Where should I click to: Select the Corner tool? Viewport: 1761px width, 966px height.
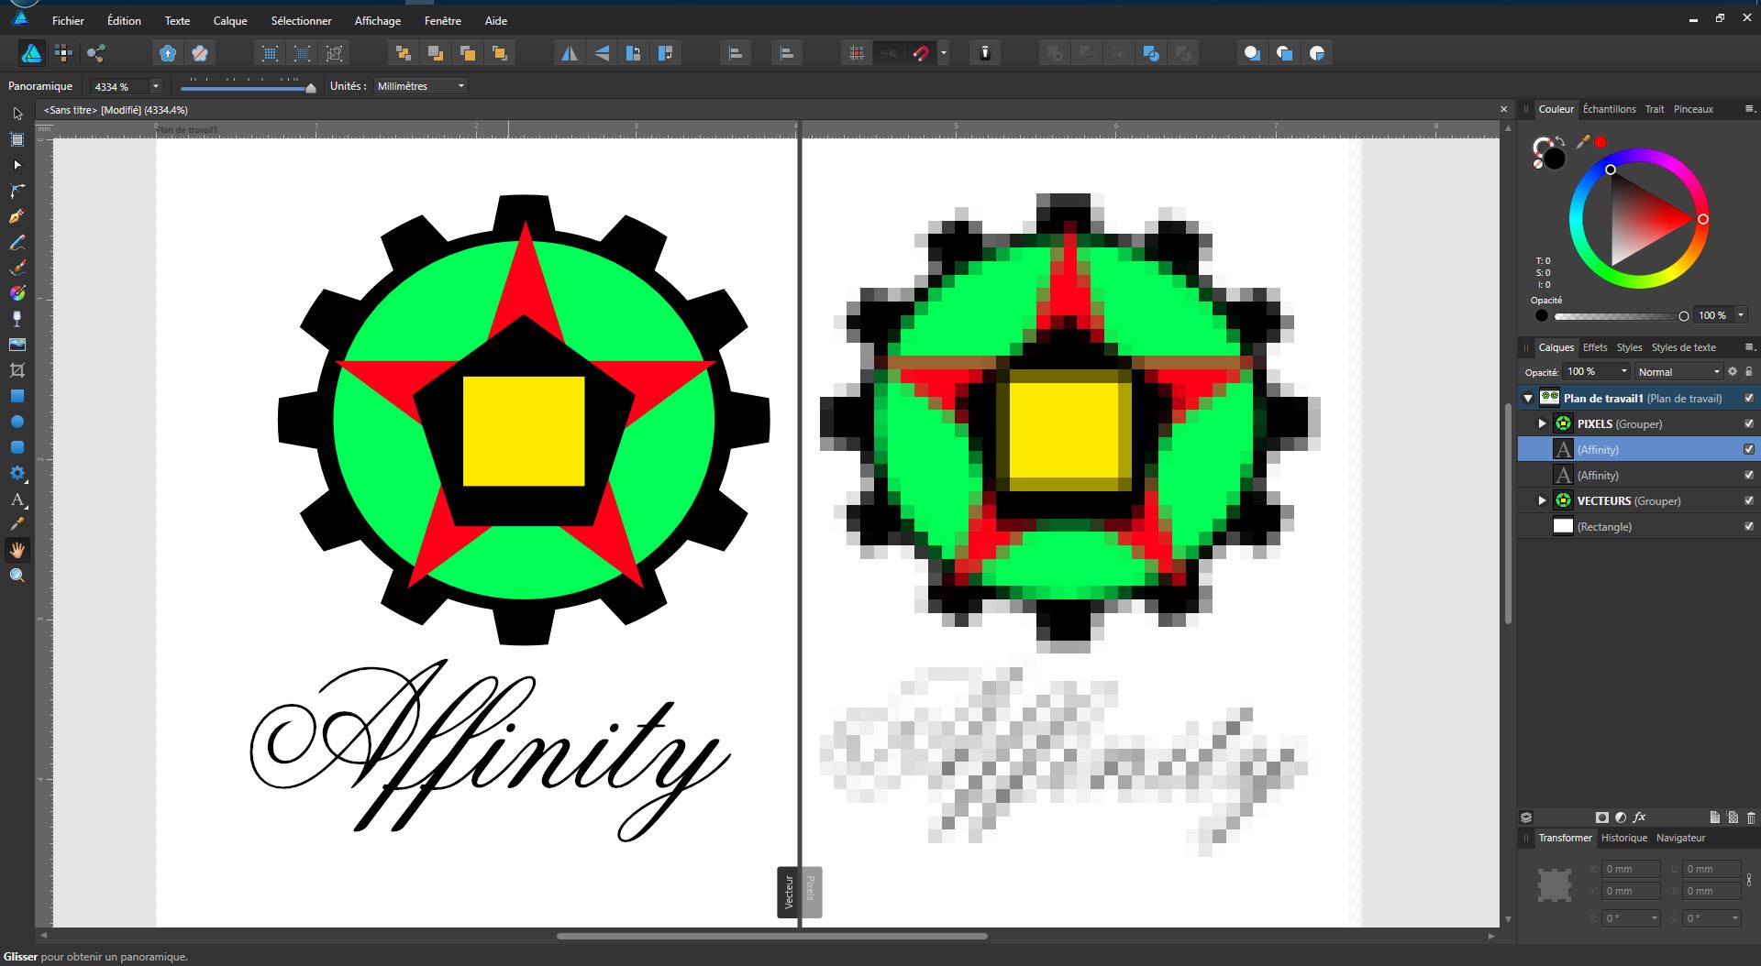click(17, 191)
